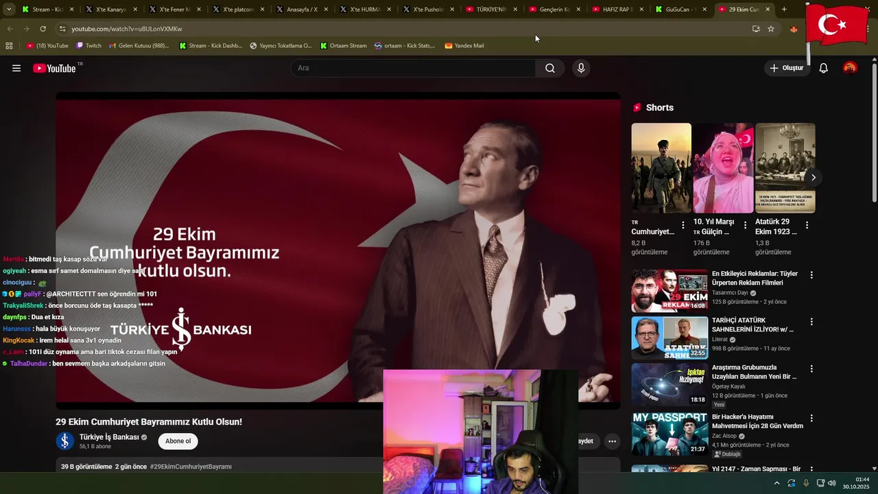Viewport: 878px width, 494px height.
Task: Subscribe with the Abone ol button
Action: pos(178,441)
